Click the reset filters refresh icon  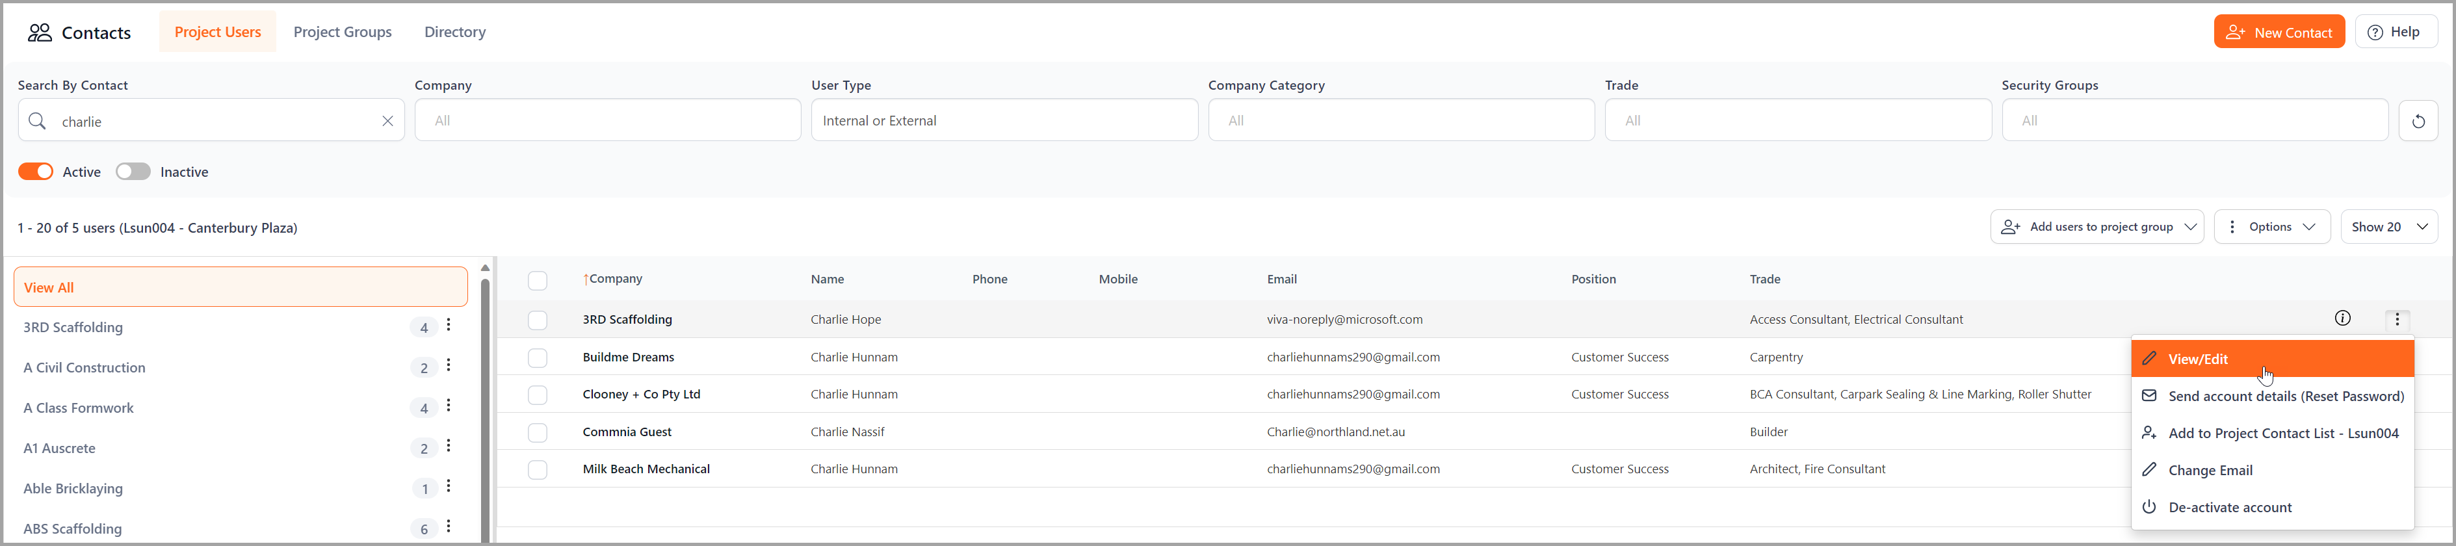(2418, 121)
